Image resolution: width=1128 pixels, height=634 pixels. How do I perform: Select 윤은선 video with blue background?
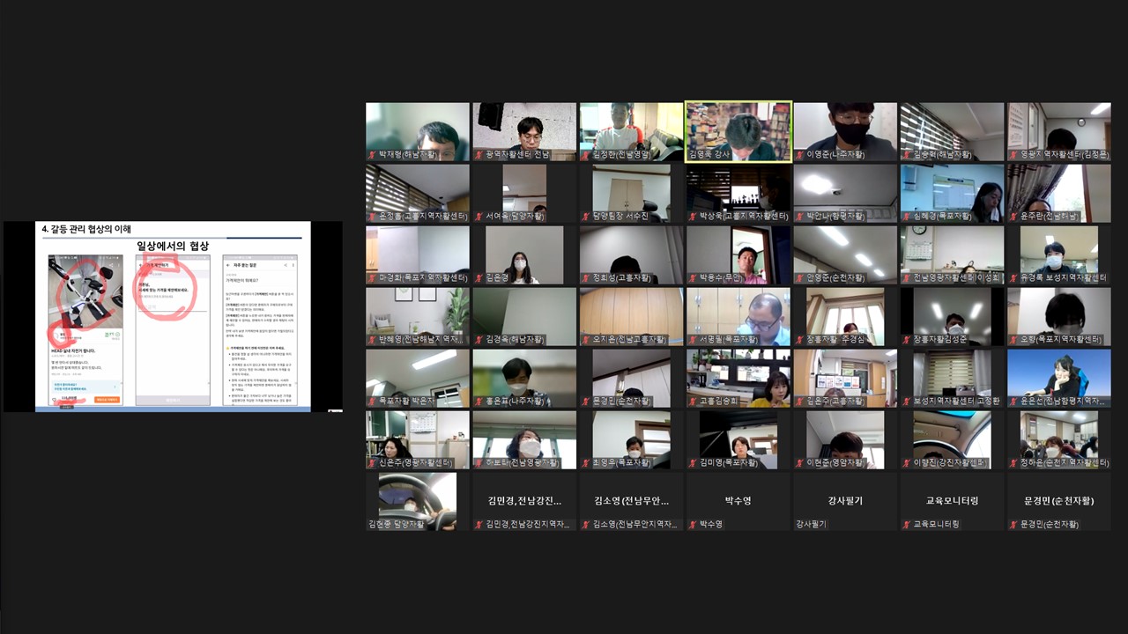pos(1058,378)
